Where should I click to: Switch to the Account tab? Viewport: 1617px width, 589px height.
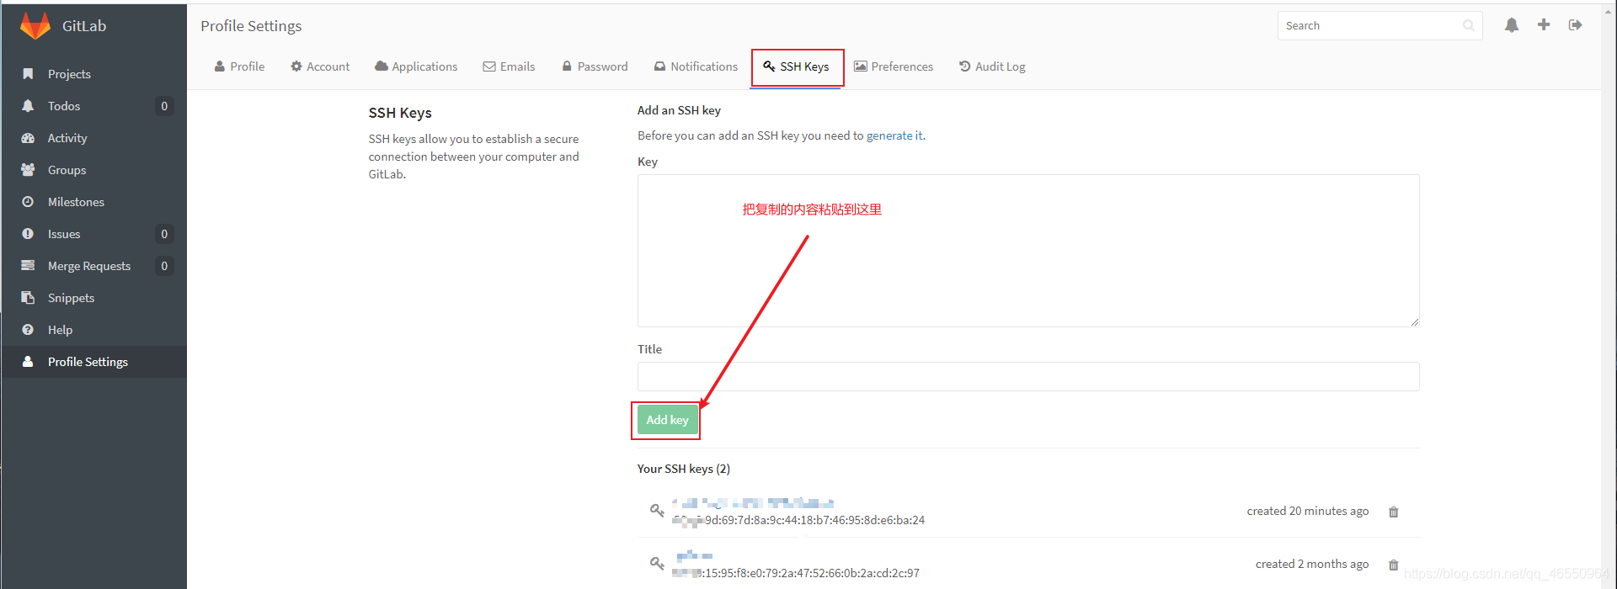pyautogui.click(x=320, y=66)
